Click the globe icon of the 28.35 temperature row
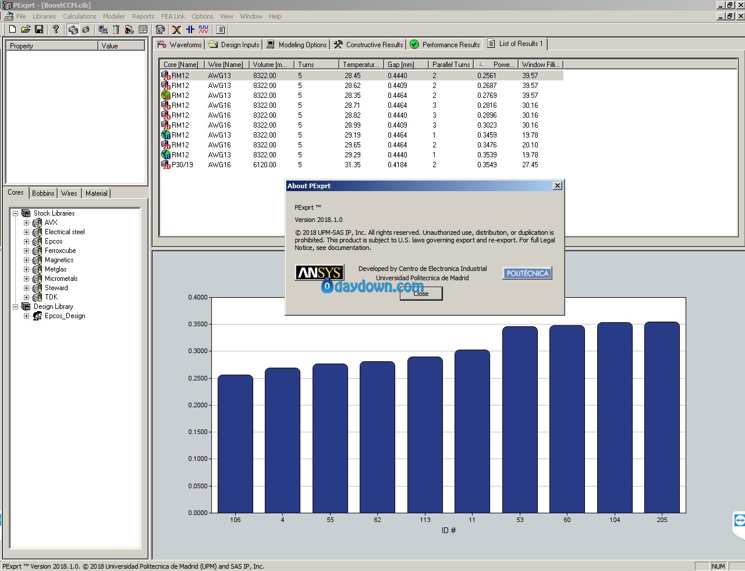 click(166, 95)
